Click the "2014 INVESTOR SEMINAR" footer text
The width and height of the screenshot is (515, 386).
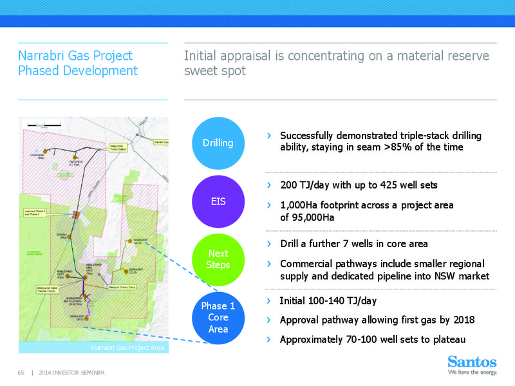click(71, 373)
